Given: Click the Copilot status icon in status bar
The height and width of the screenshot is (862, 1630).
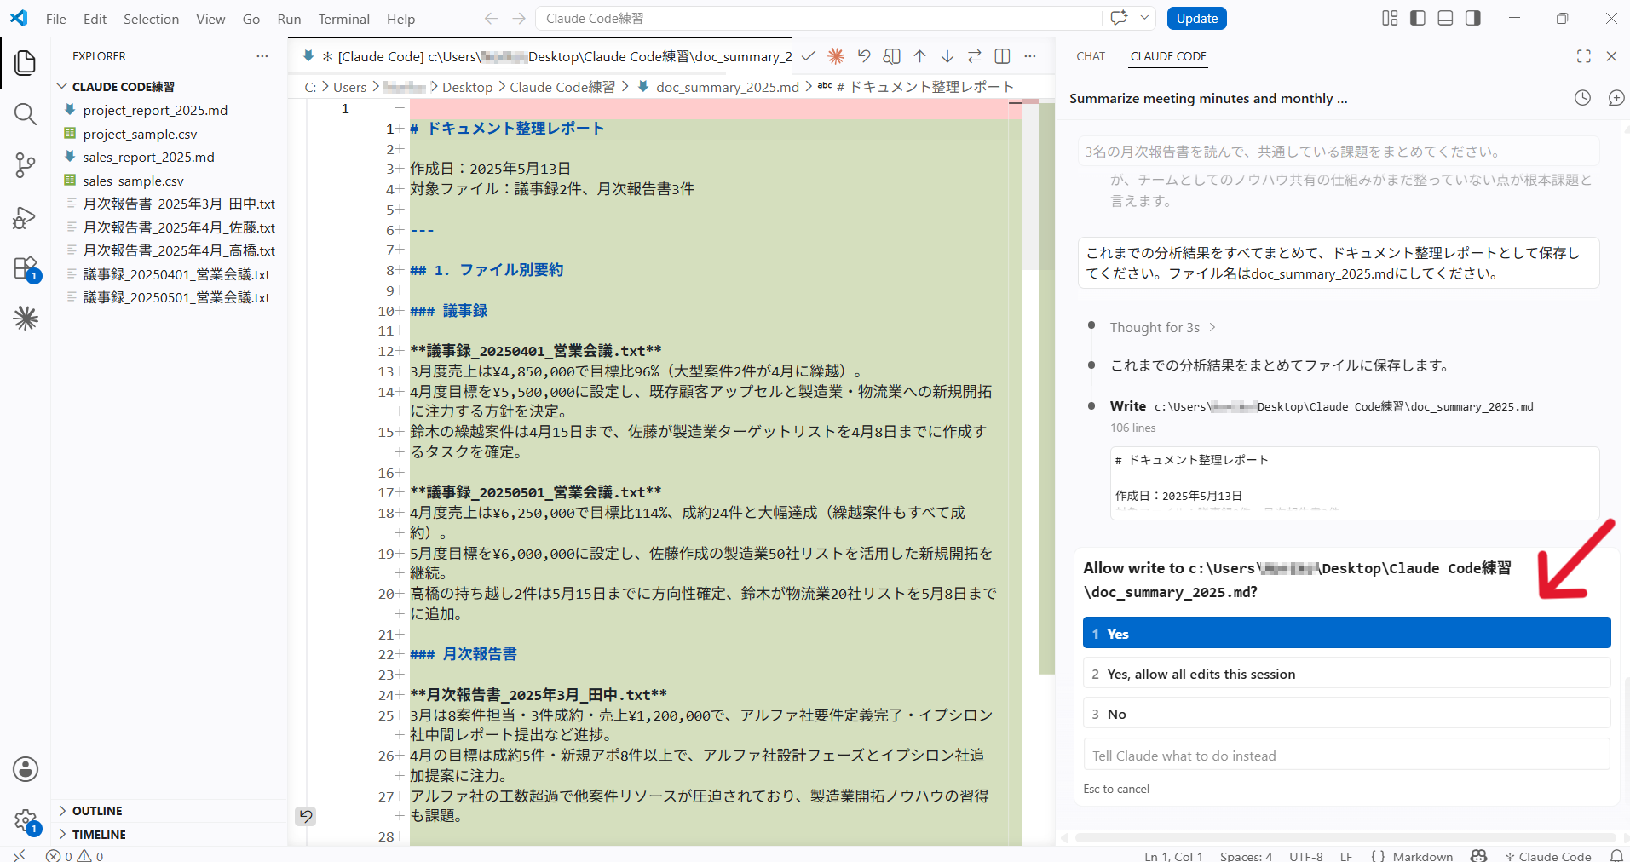Looking at the screenshot, I should (1478, 855).
